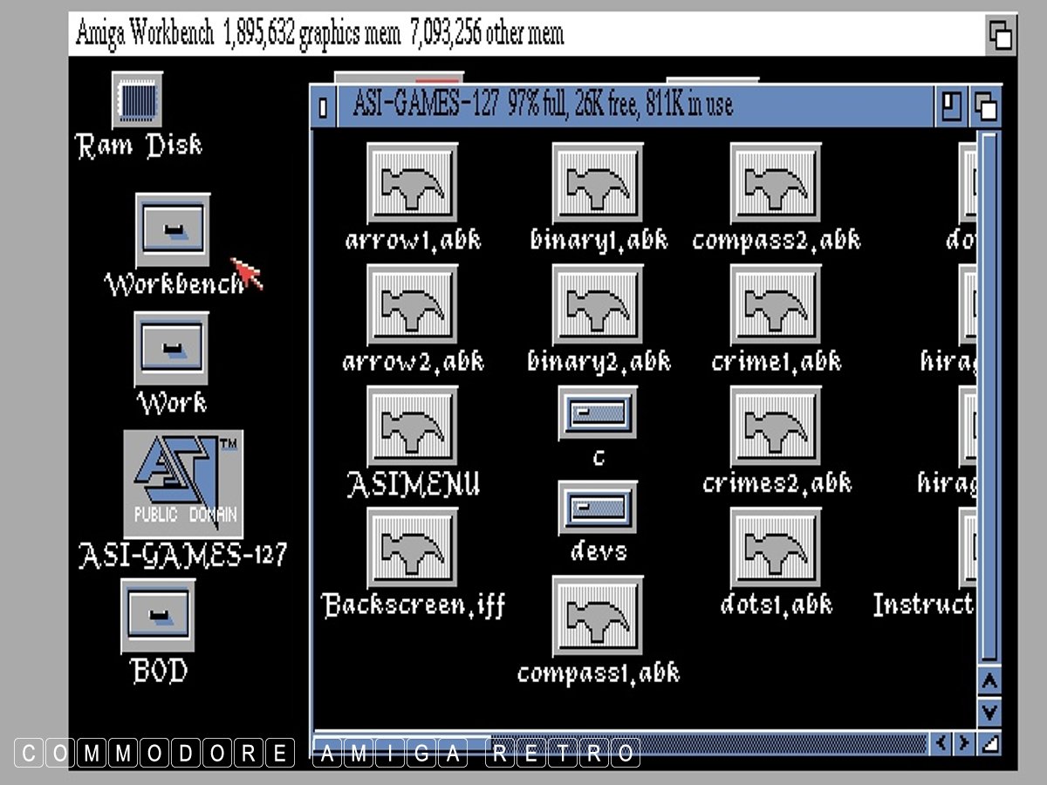Click the scroll right arrow

(963, 744)
